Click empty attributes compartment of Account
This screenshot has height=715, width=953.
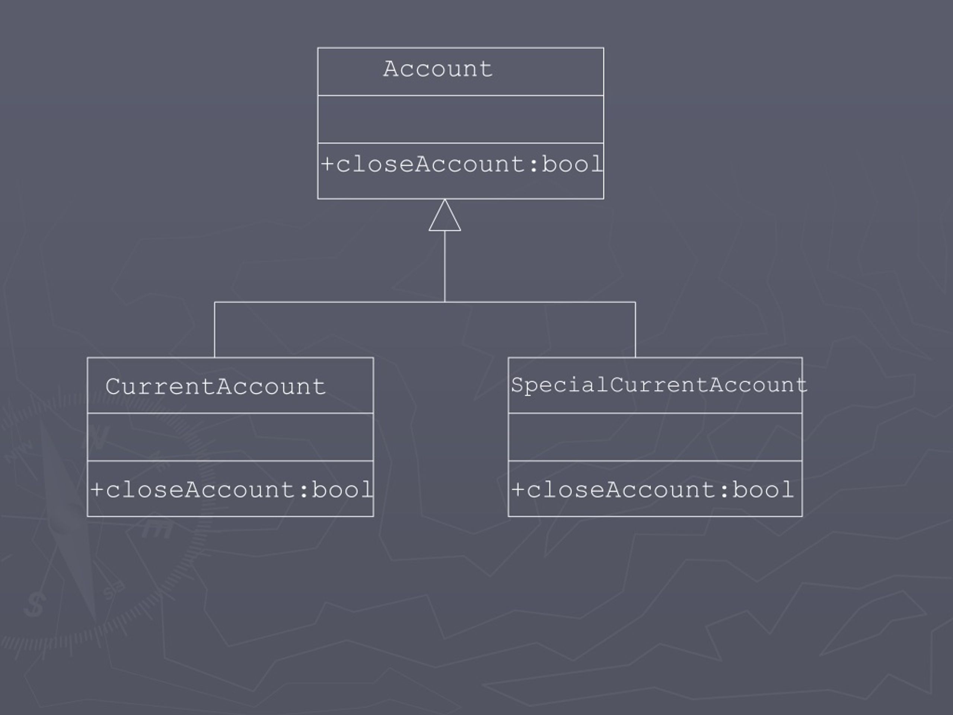pos(460,119)
